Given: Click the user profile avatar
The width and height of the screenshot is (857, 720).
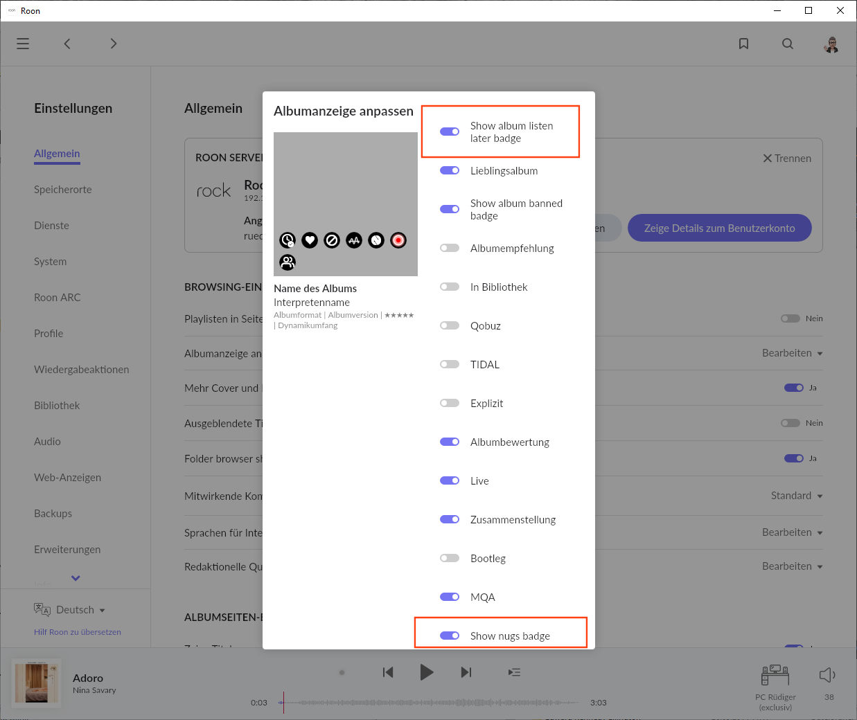Looking at the screenshot, I should [x=831, y=45].
